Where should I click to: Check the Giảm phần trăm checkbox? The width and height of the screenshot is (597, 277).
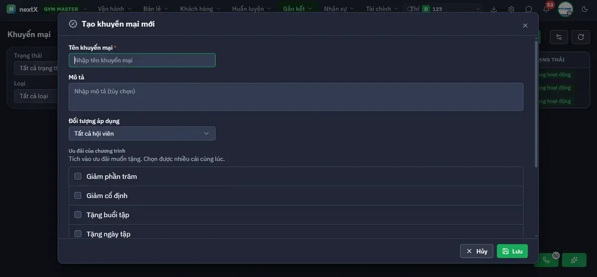coord(78,176)
